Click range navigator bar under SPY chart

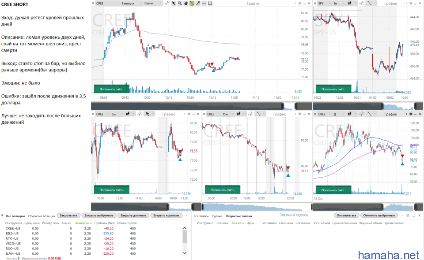368,106
